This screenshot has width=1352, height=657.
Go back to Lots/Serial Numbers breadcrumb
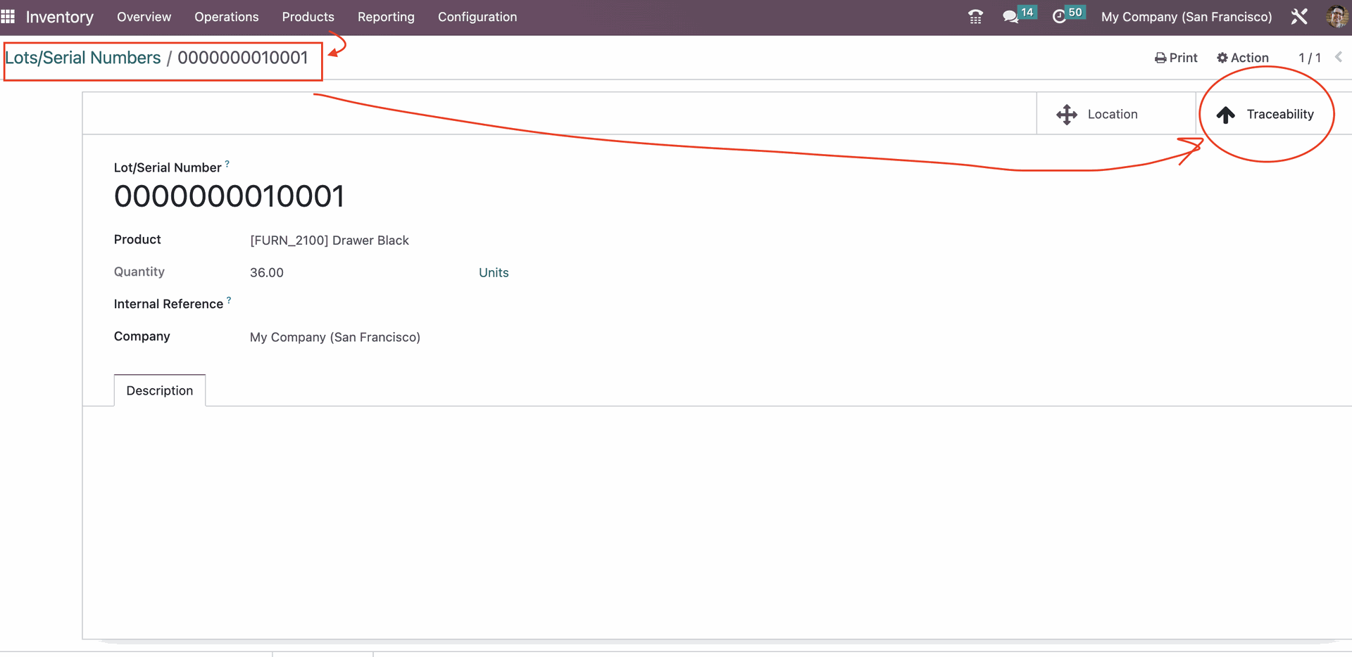(x=83, y=58)
